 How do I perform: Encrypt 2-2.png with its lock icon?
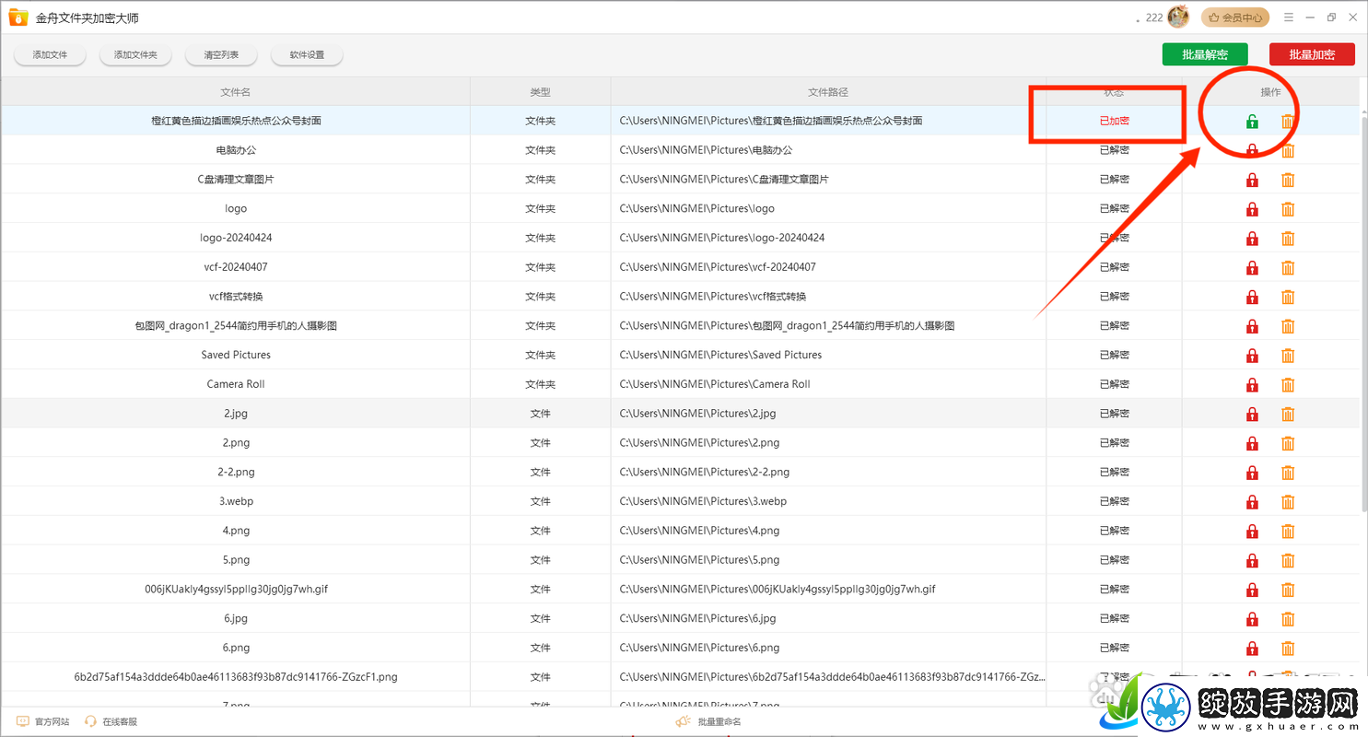coord(1252,473)
